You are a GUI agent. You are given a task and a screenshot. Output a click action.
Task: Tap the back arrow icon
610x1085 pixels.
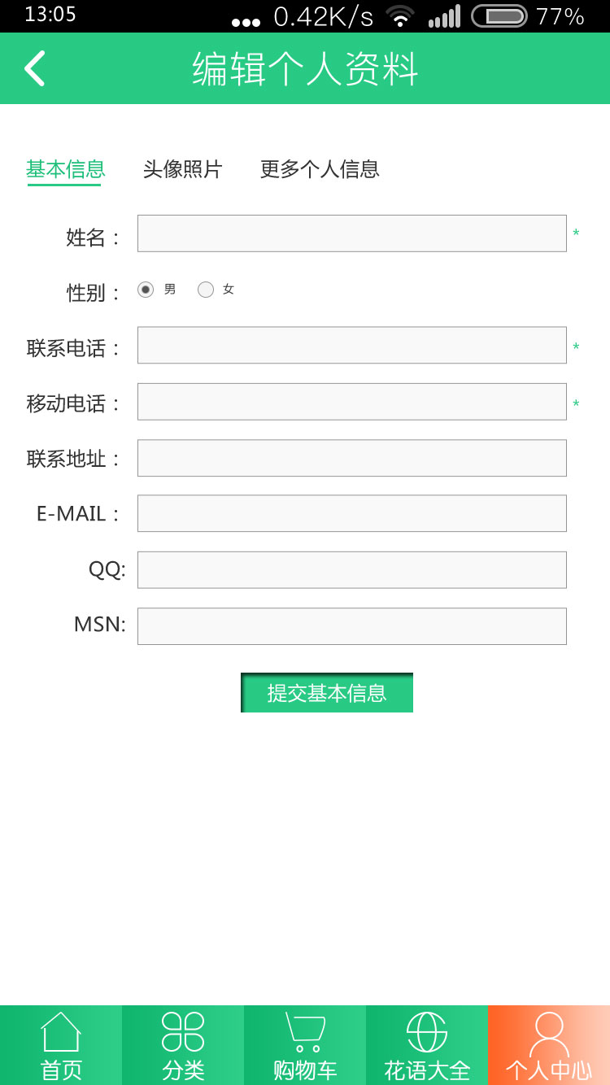point(34,68)
